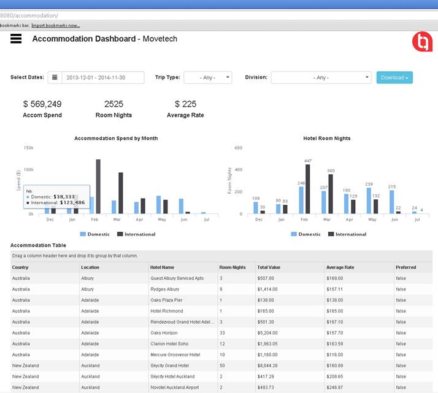
Task: Open the hamburger navigation menu
Action: (16, 39)
